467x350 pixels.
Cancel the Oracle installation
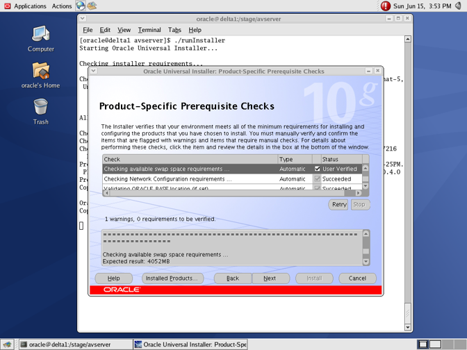(357, 278)
